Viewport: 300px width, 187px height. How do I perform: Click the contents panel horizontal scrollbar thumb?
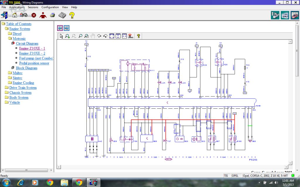point(26,170)
